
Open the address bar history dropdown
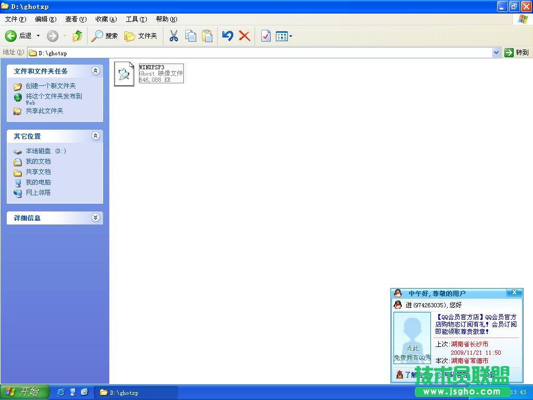click(496, 53)
